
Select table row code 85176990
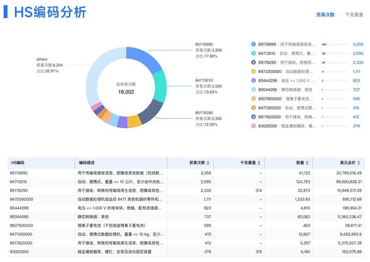click(18, 173)
